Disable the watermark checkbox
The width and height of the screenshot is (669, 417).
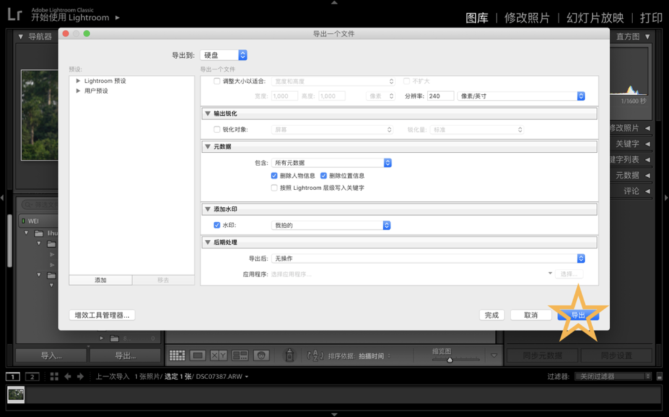(x=217, y=226)
